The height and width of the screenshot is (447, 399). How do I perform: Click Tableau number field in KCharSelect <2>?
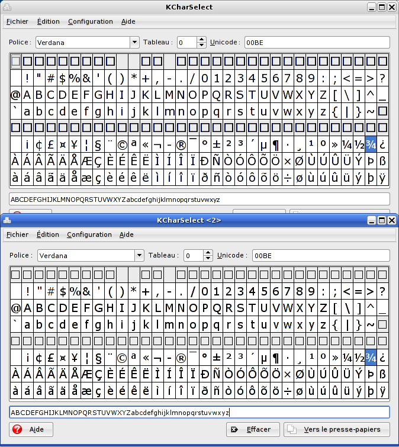coord(194,255)
